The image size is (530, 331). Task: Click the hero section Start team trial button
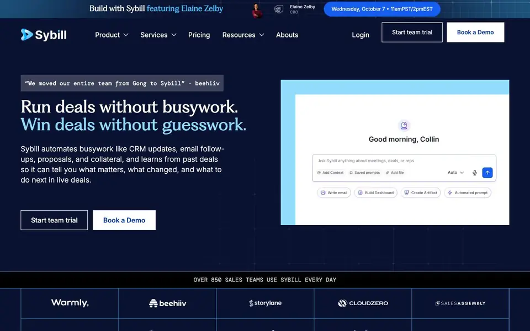pyautogui.click(x=54, y=220)
